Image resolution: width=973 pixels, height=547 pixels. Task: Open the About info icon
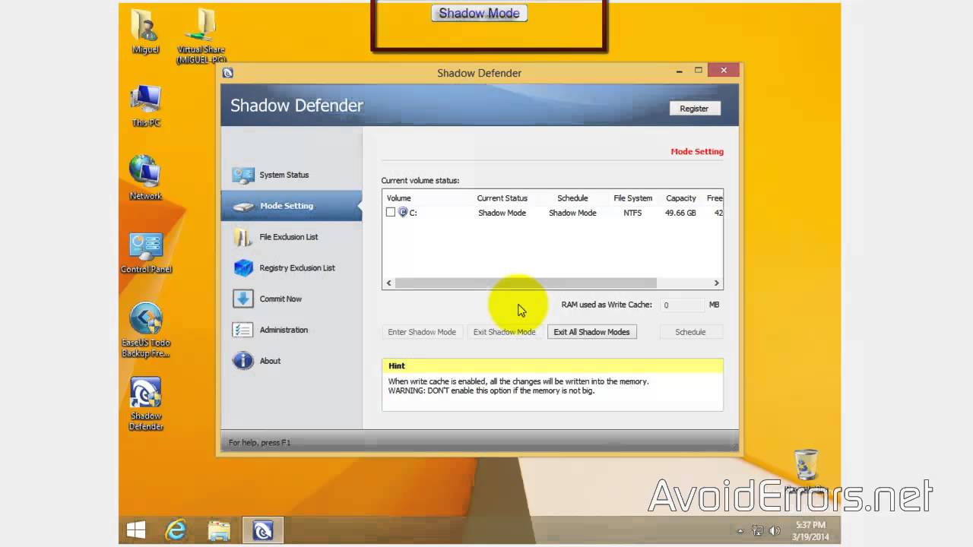point(243,361)
